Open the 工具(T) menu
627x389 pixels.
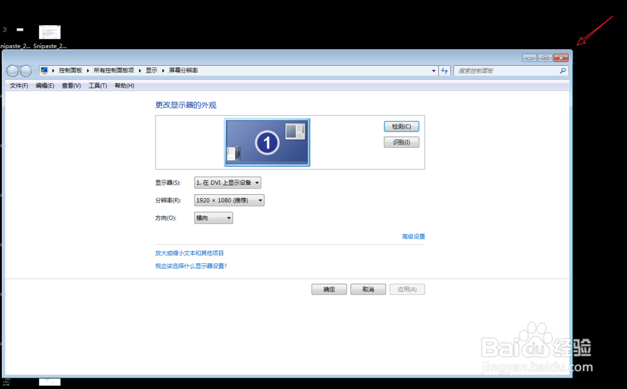pos(98,85)
